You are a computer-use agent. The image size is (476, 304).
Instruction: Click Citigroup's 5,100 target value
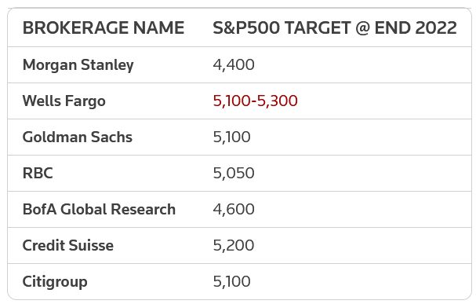click(231, 281)
